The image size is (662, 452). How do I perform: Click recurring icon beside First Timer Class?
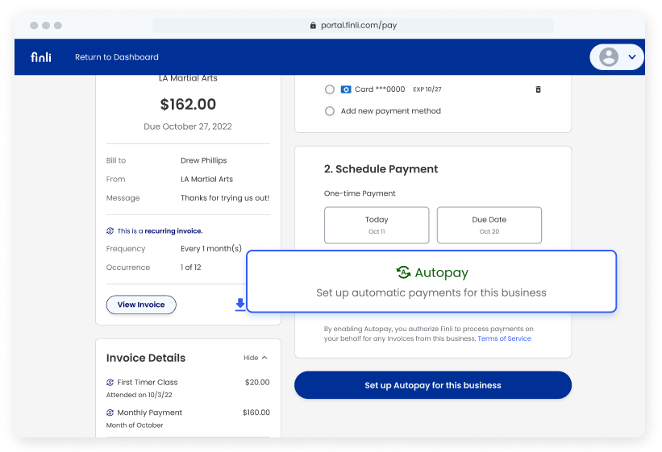(x=110, y=382)
